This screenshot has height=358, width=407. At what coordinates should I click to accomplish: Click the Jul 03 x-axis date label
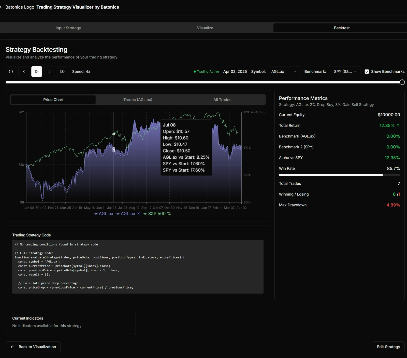[112, 208]
